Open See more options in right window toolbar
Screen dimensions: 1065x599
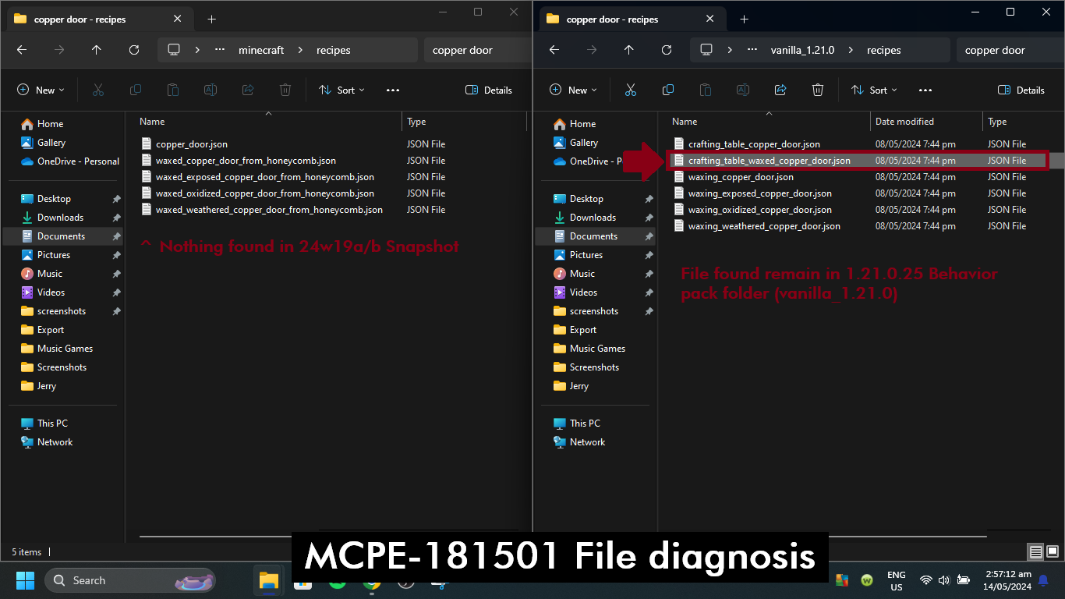(x=925, y=90)
